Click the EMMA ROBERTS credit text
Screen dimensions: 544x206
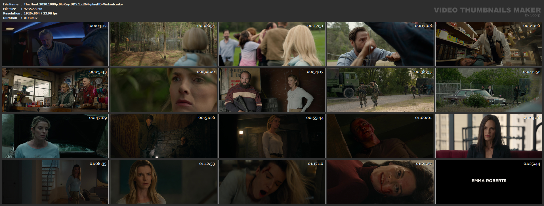489,181
